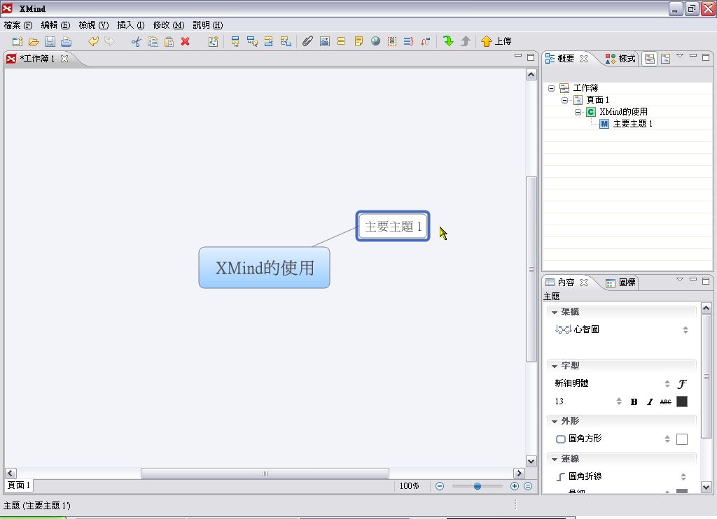Select the XMind的使用 central topic

click(x=264, y=268)
